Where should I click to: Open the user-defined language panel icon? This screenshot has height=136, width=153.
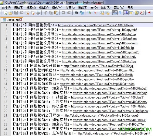point(131,13)
